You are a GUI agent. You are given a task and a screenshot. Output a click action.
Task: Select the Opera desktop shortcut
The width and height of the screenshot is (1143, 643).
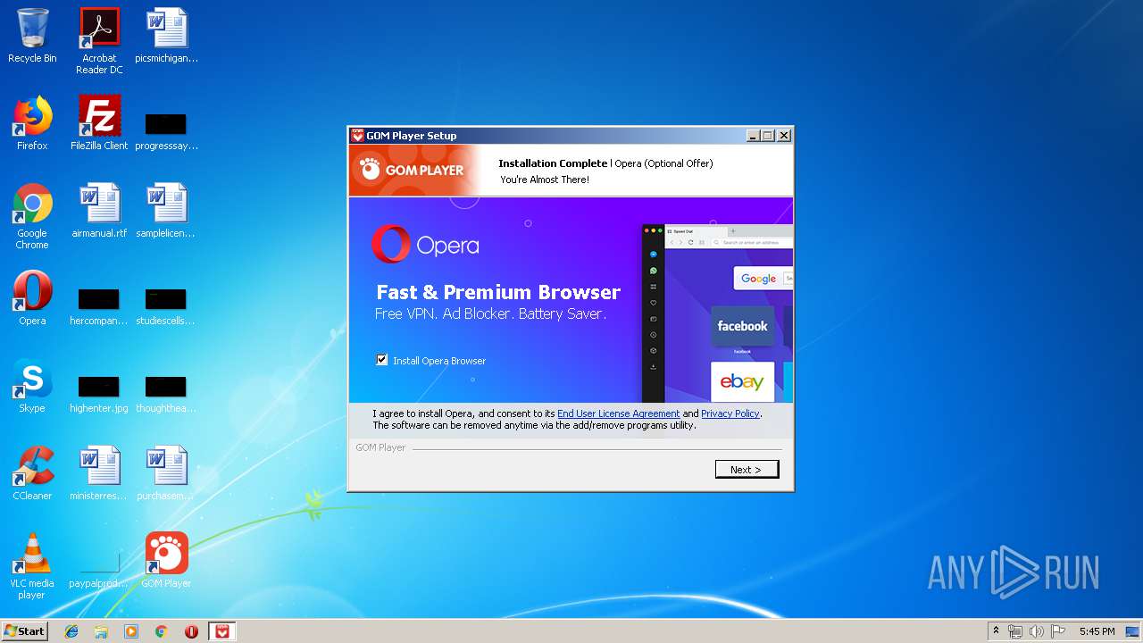coord(32,298)
